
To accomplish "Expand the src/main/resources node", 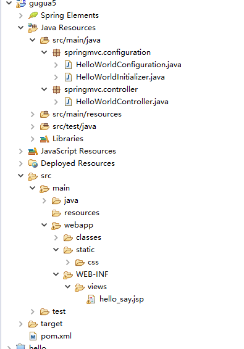I will [x=33, y=115].
